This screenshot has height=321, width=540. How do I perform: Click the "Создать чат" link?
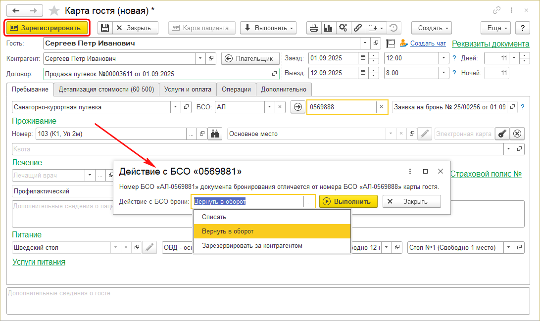tap(428, 44)
